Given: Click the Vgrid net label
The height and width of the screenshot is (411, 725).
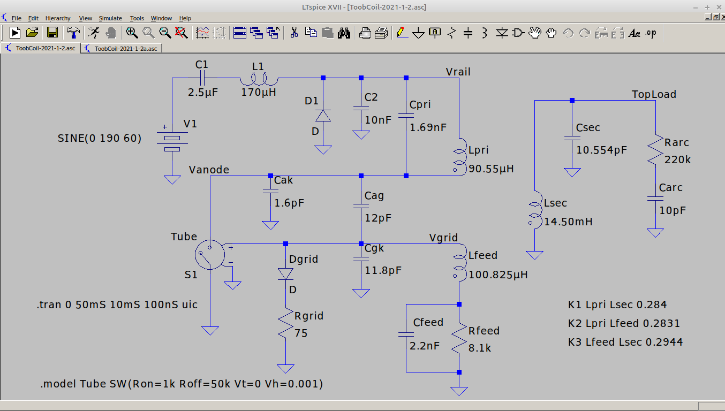Looking at the screenshot, I should coord(443,238).
